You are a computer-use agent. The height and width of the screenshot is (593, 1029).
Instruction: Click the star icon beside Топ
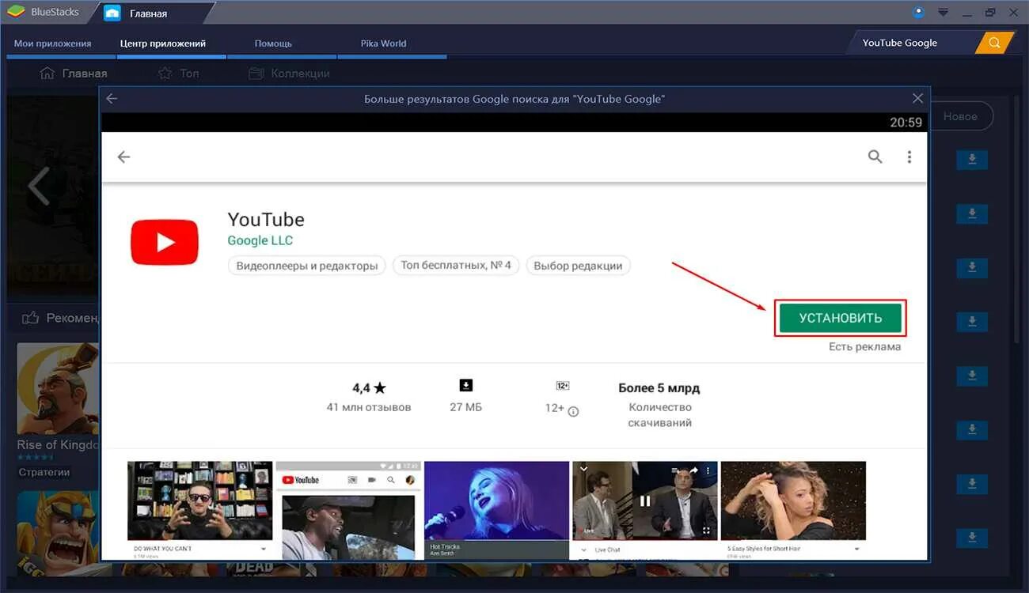click(165, 73)
